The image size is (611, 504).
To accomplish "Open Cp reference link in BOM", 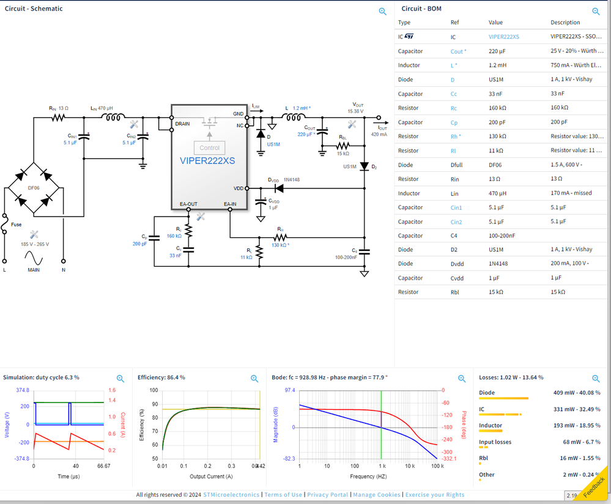I will point(454,122).
